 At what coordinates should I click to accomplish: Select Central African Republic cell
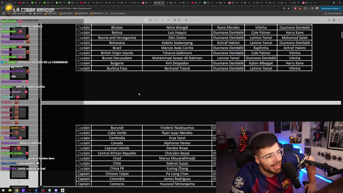117,153
